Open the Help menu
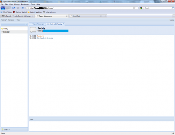The height and width of the screenshot is (135, 175). [38, 4]
